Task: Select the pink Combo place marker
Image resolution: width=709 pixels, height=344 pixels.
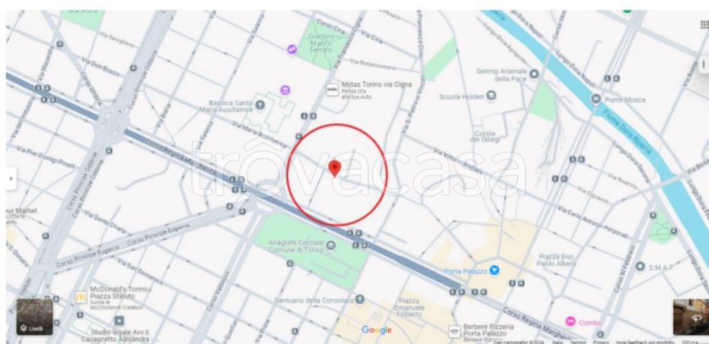Action: (571, 322)
